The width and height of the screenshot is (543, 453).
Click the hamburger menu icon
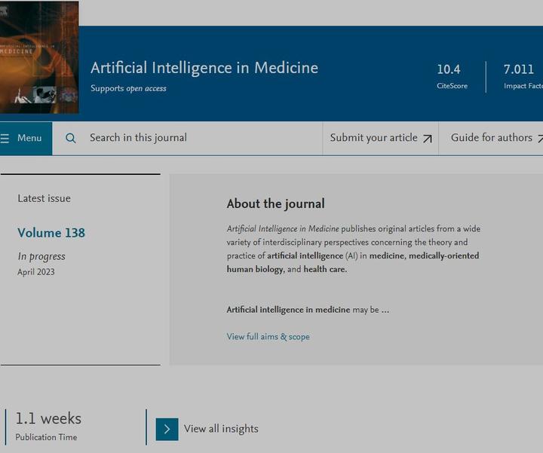pos(5,139)
